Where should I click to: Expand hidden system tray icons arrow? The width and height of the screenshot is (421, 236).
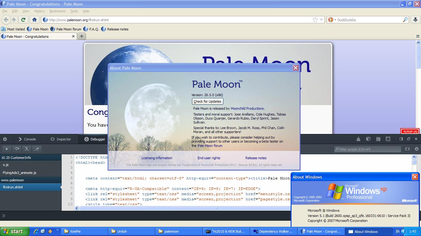404,231
